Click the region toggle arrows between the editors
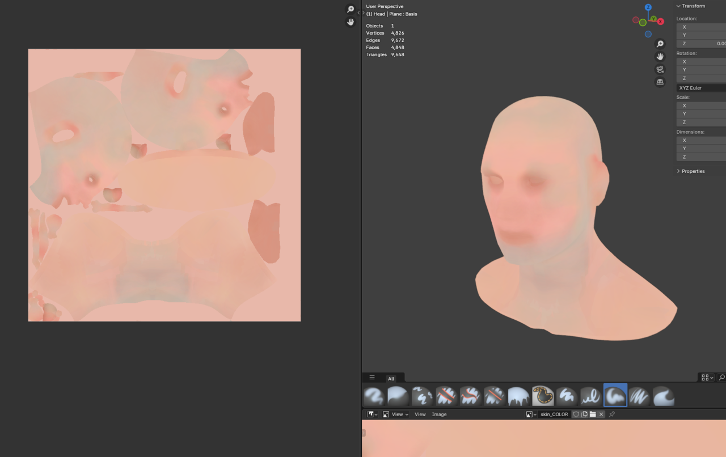Image resolution: width=726 pixels, height=457 pixels. pyautogui.click(x=361, y=12)
